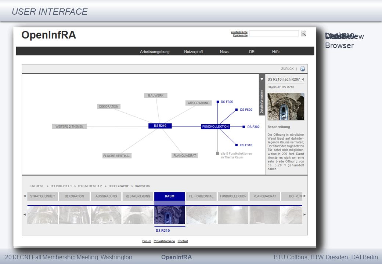Screen dimensions: 382x264
Task: Expand WEITERE 2 THEMEN node
Action: tap(69, 126)
